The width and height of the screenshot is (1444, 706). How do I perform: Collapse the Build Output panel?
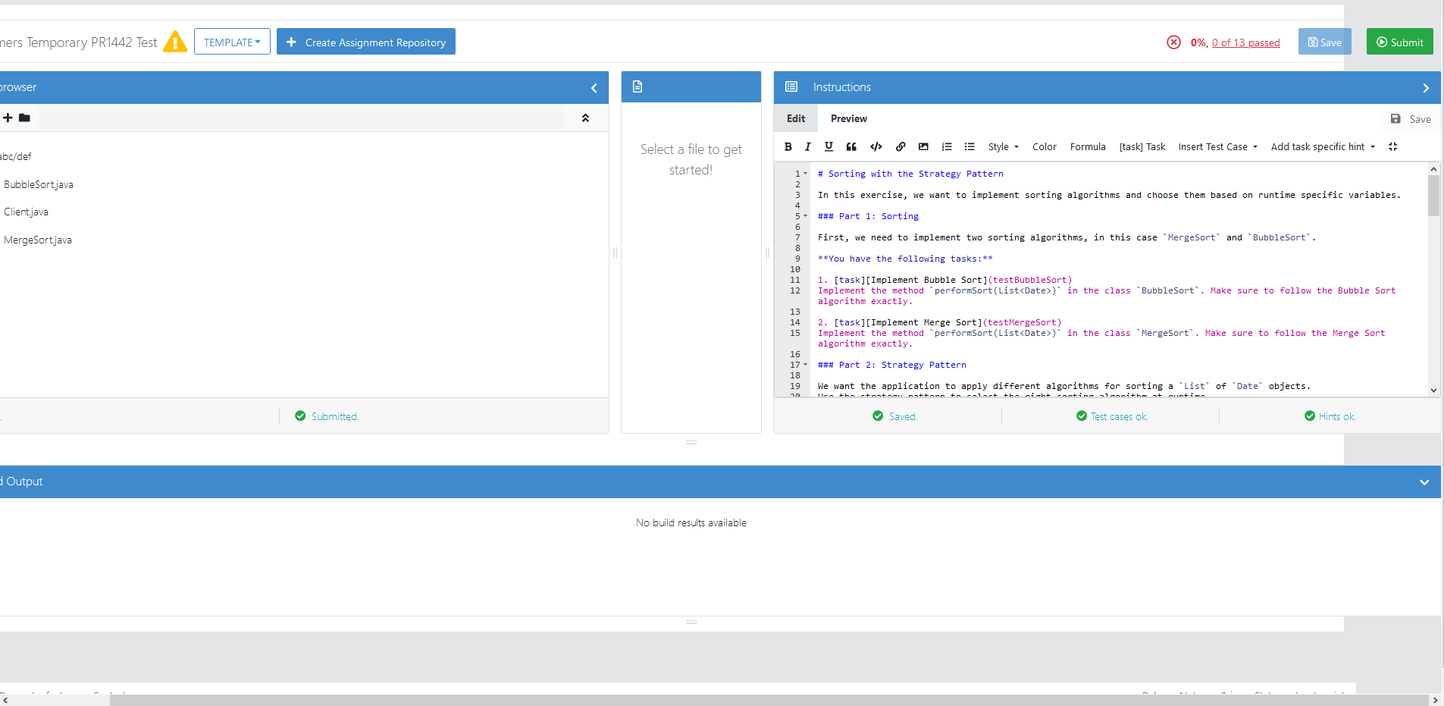(1424, 482)
